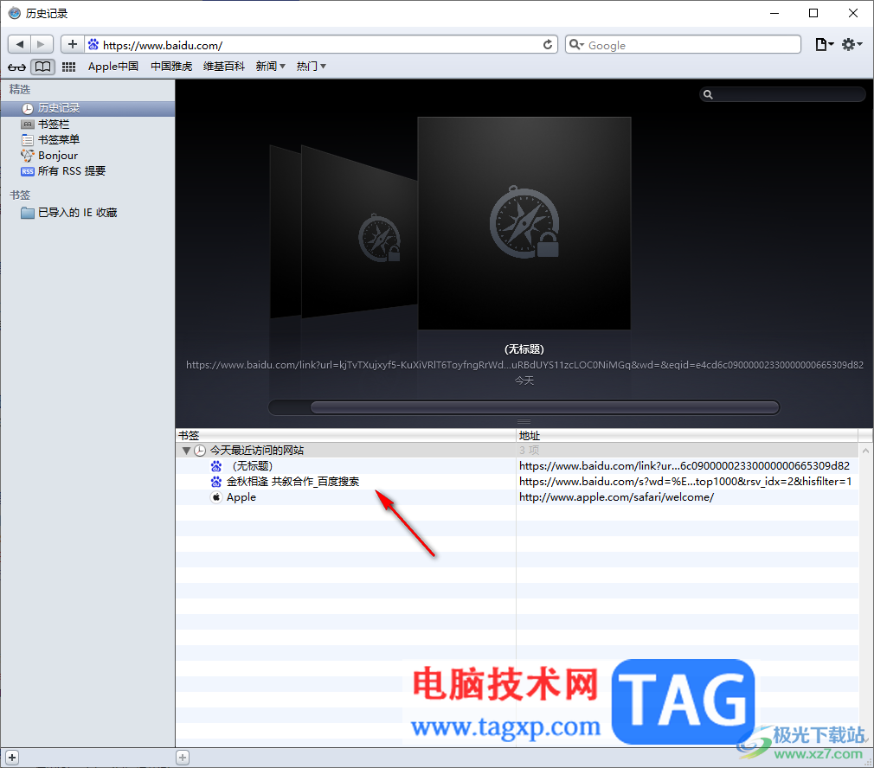The image size is (874, 768).
Task: Open the 中国雅虎 bookmark
Action: click(x=171, y=67)
